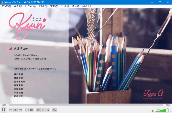Select member 小坂菜緒 in the menu
The height and width of the screenshot is (113, 172).
19,93
